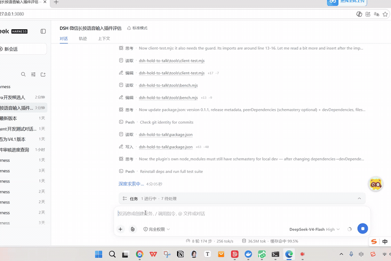The image size is (391, 261).
Task: Expand thought starting 'Now update package.json'
Action: [x=242, y=110]
